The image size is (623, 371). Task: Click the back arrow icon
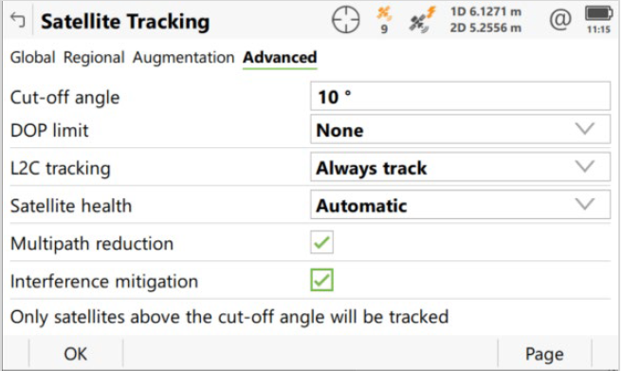tap(17, 20)
